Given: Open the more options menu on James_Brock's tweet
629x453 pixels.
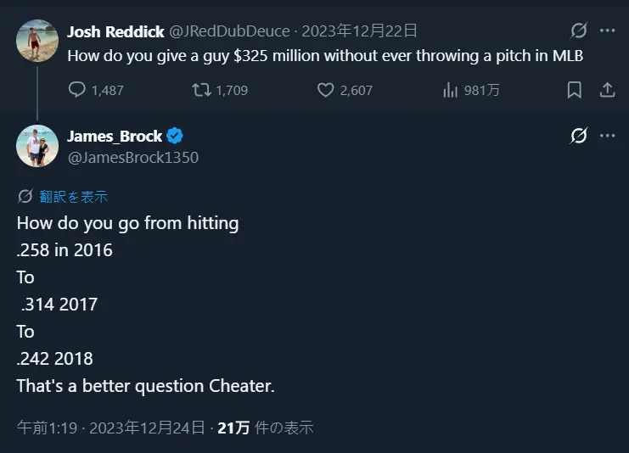Looking at the screenshot, I should coord(607,136).
